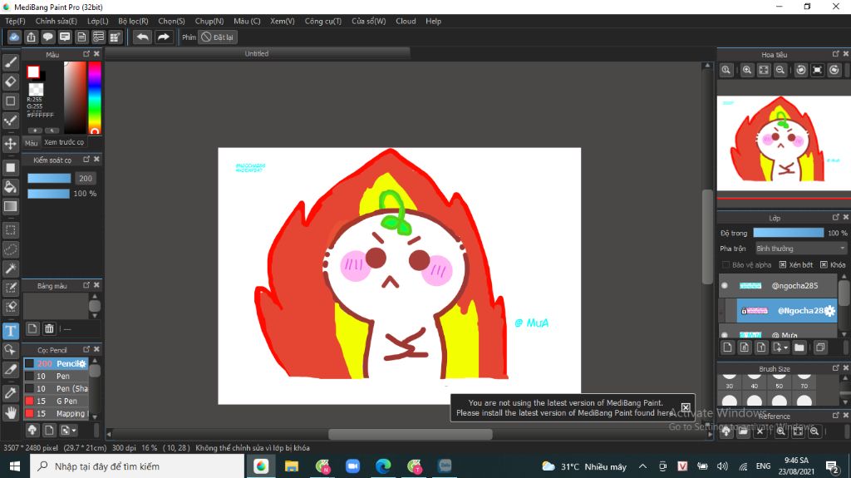Click the rainbow hue bar
This screenshot has height=478, width=851.
pyautogui.click(x=95, y=98)
